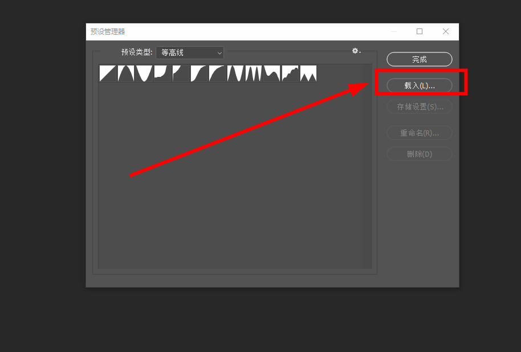The image size is (521, 352).
Task: Click the 完成 button
Action: (419, 59)
